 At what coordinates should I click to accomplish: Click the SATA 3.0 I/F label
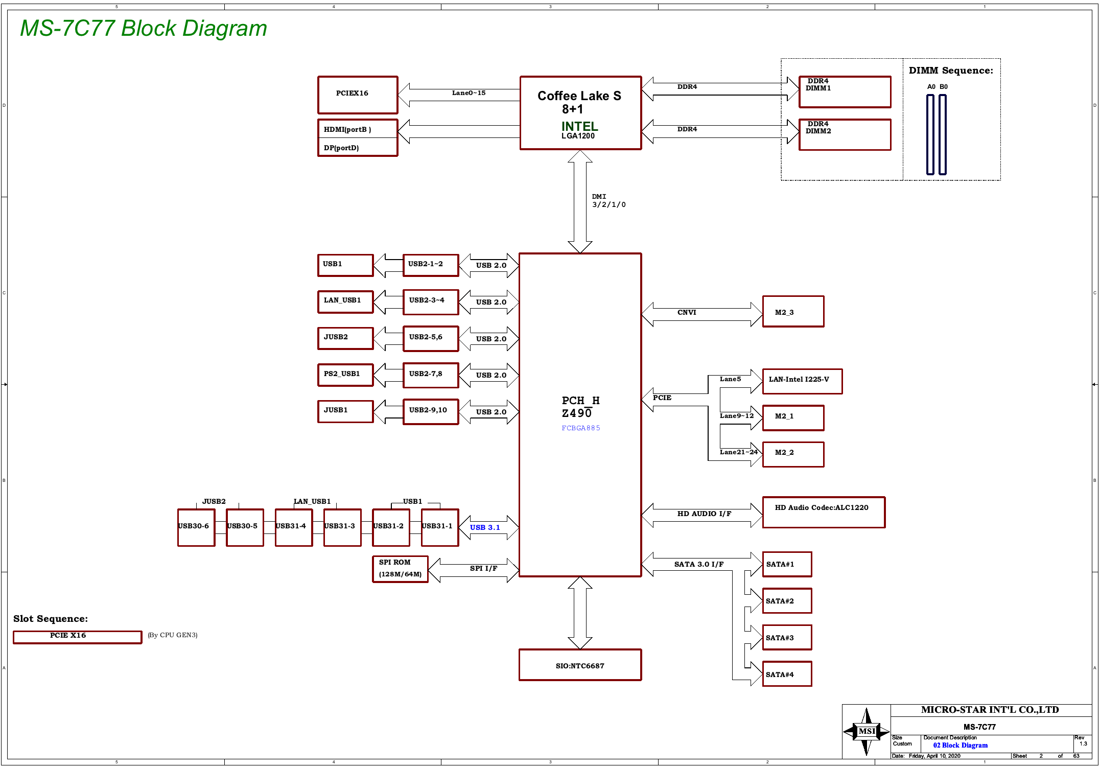tap(698, 564)
